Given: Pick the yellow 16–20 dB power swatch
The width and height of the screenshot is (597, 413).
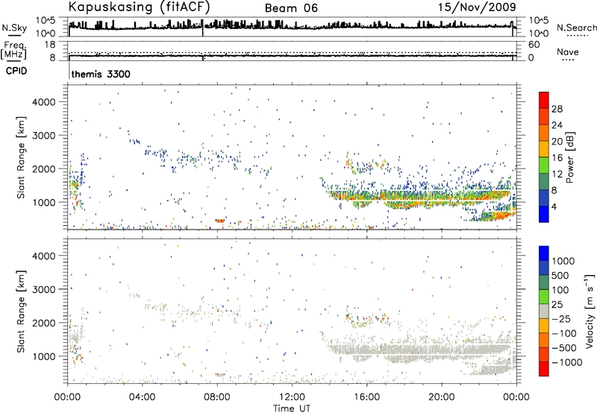Looking at the screenshot, I should coord(544,149).
